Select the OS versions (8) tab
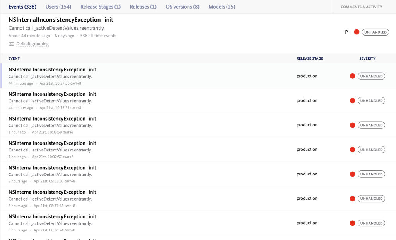This screenshot has height=240, width=396. click(x=183, y=7)
